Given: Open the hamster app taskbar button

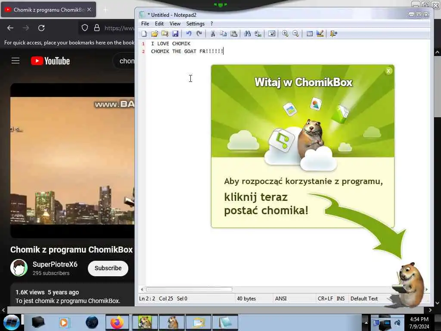Looking at the screenshot, I should [172, 322].
